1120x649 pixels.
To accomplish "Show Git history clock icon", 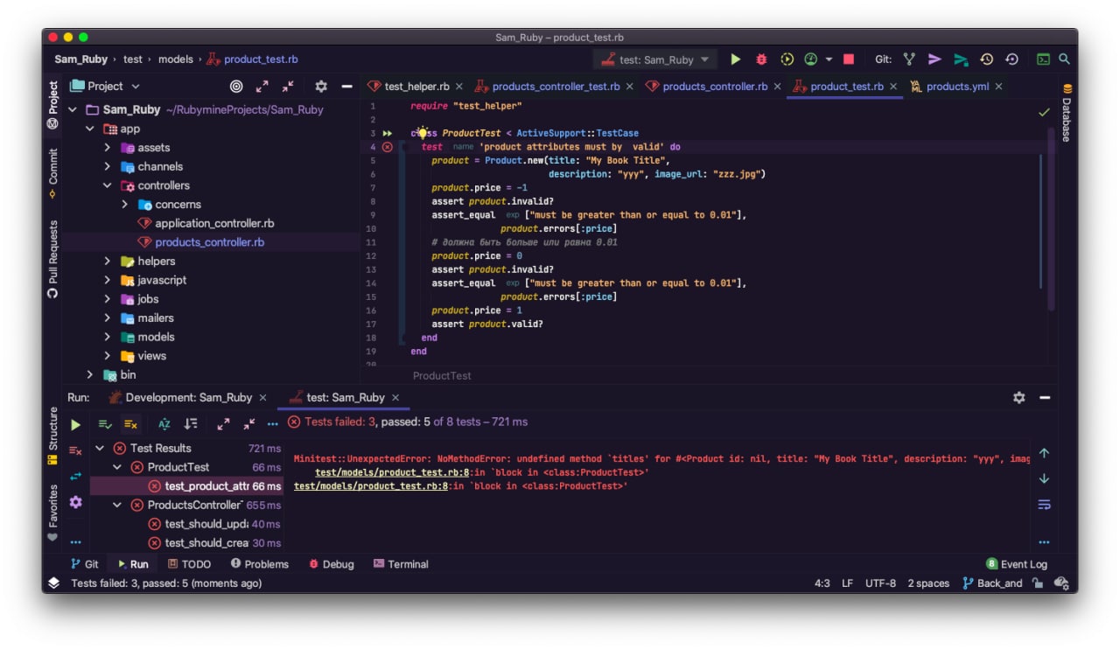I will pos(986,59).
